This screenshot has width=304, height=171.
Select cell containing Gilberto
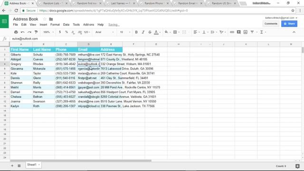21,55
